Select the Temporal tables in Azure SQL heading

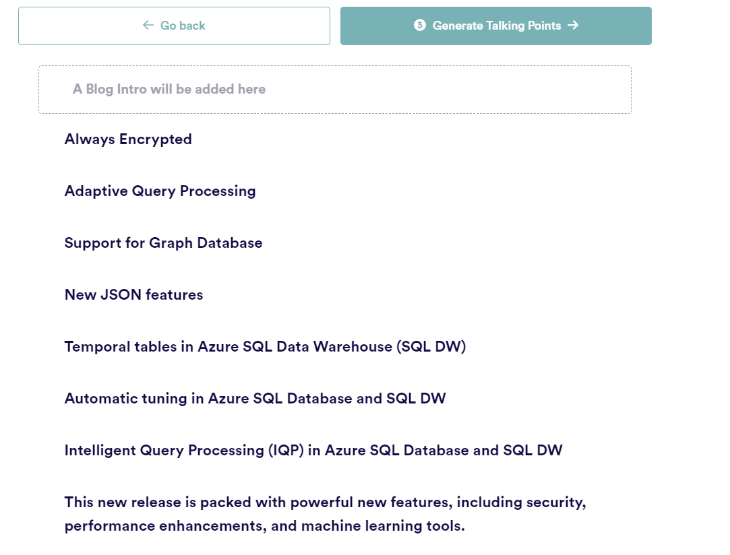[x=265, y=347]
